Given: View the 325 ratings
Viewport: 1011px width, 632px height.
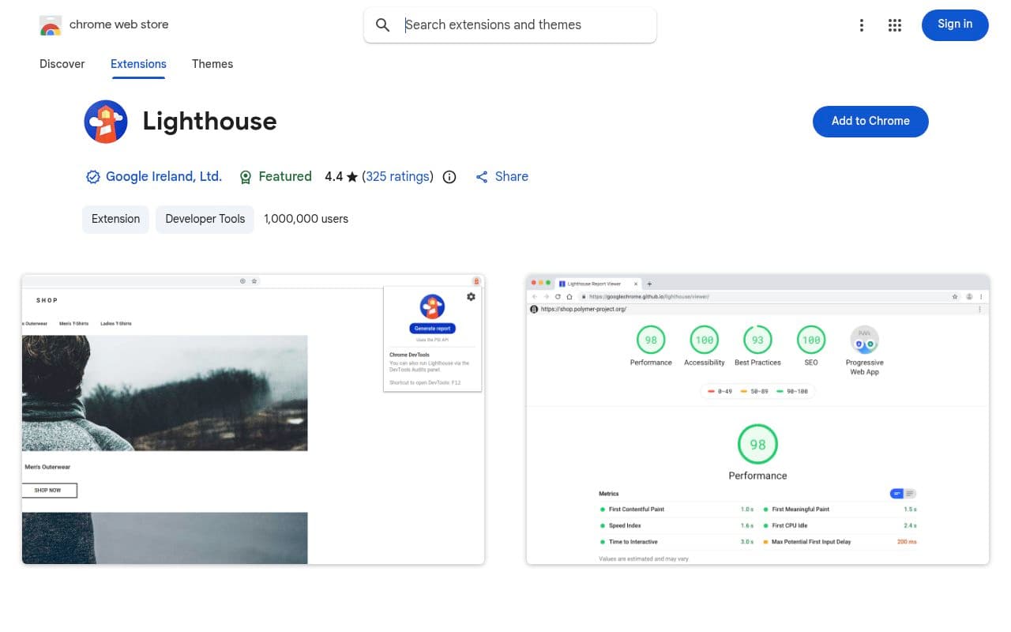Looking at the screenshot, I should [x=397, y=176].
